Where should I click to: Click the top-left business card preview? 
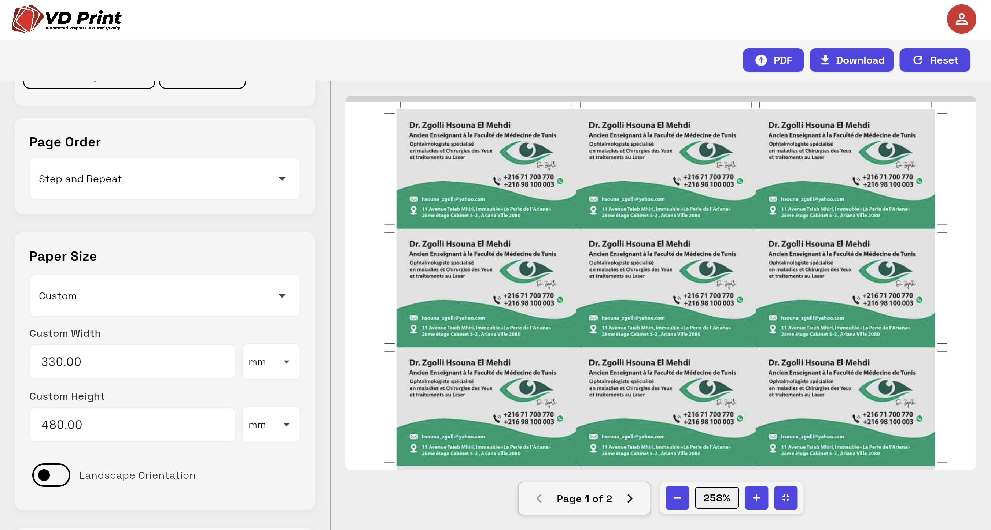coord(486,169)
